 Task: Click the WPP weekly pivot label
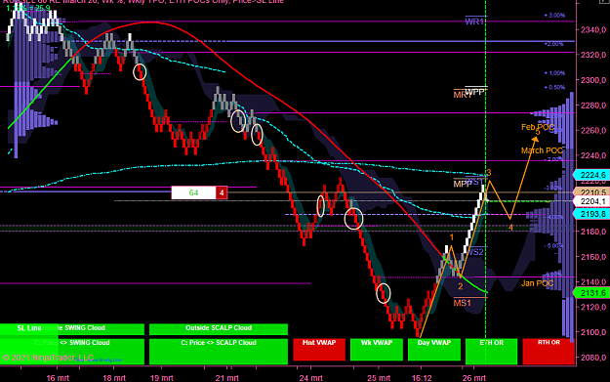(x=475, y=92)
